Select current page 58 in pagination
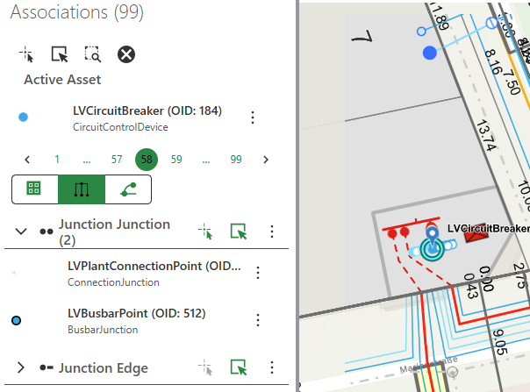The height and width of the screenshot is (392, 530). (x=147, y=160)
